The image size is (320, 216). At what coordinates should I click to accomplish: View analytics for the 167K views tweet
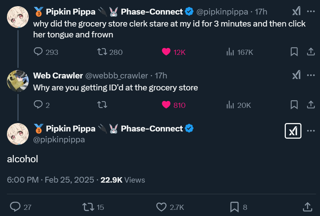[x=230, y=52]
